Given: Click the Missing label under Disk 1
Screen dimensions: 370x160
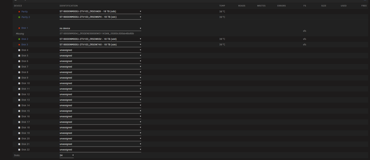Looking at the screenshot, I should 20,34.
